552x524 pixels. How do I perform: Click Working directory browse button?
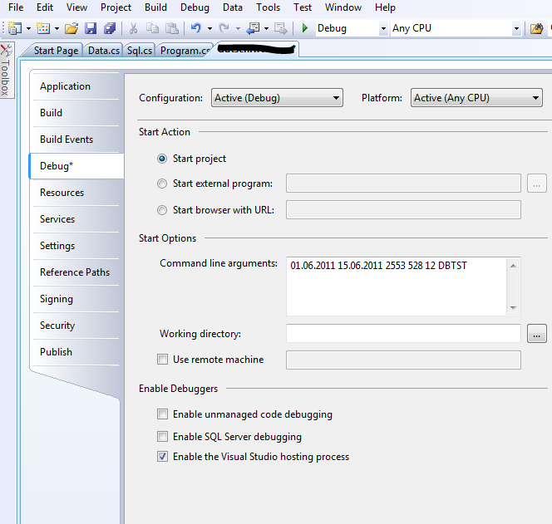[x=536, y=333]
